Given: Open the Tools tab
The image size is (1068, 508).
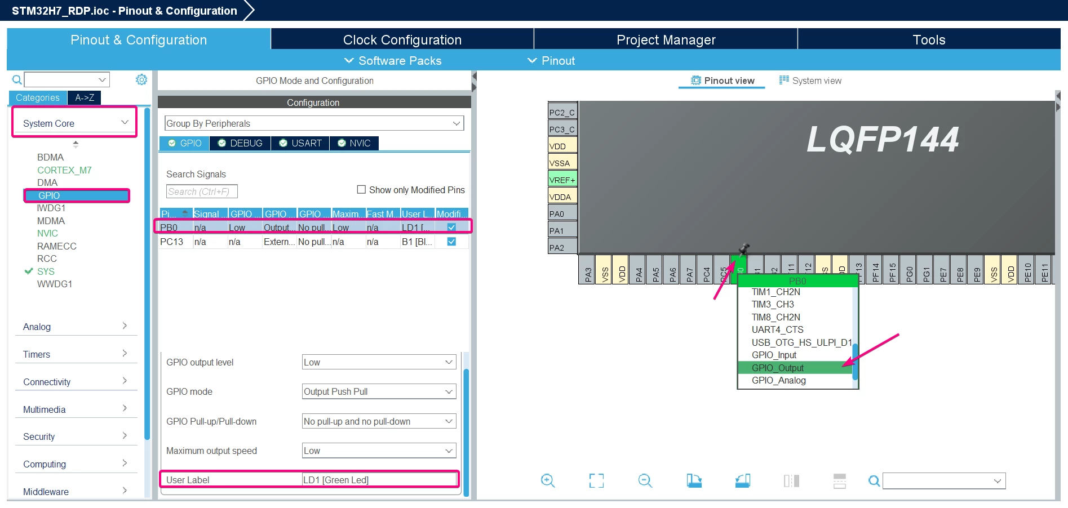Looking at the screenshot, I should (x=929, y=39).
